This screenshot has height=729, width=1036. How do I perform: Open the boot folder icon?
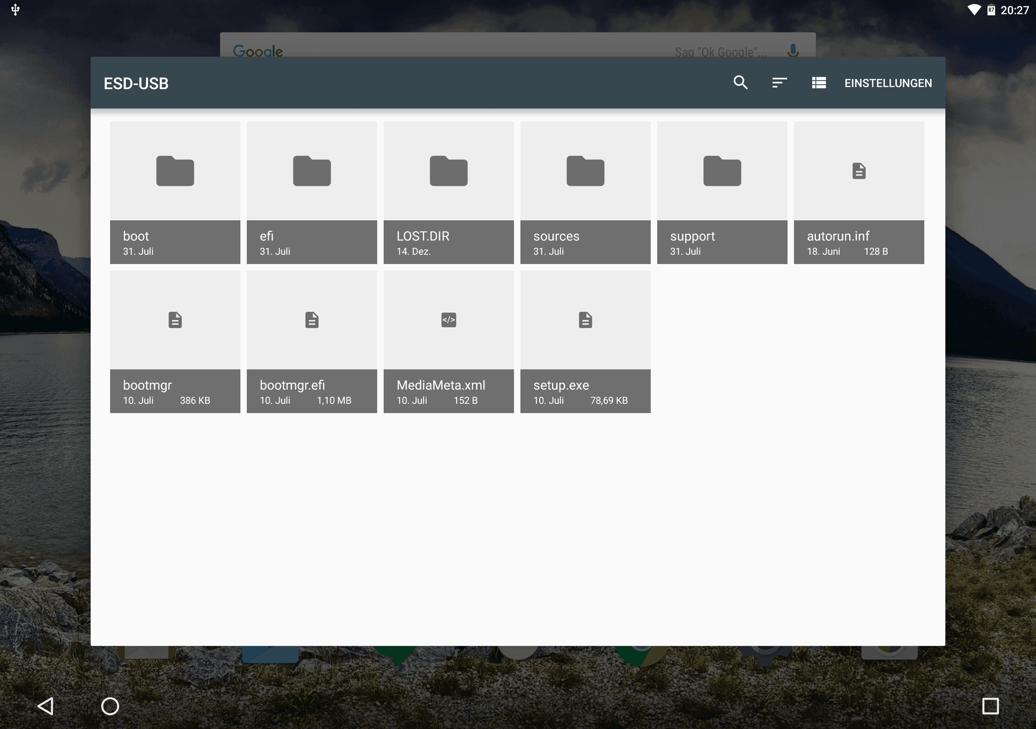(x=175, y=171)
